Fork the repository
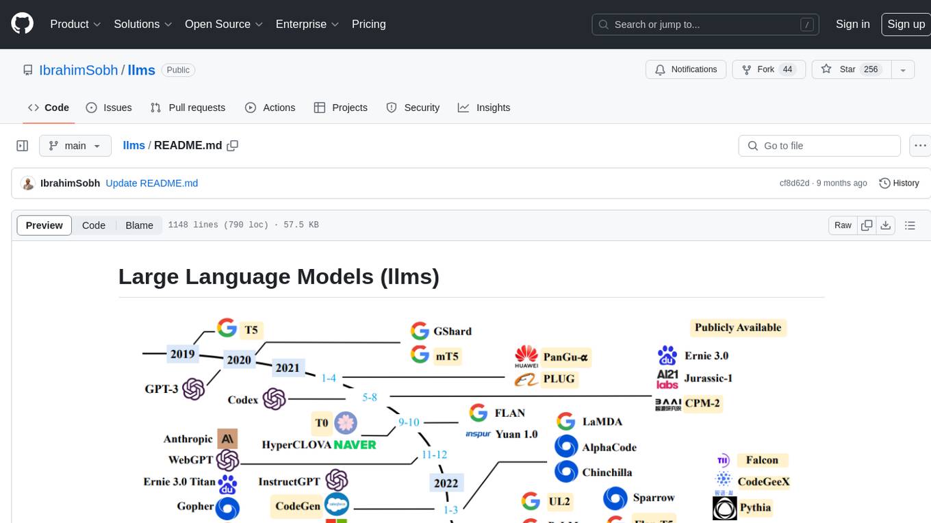This screenshot has width=931, height=523. pos(770,69)
